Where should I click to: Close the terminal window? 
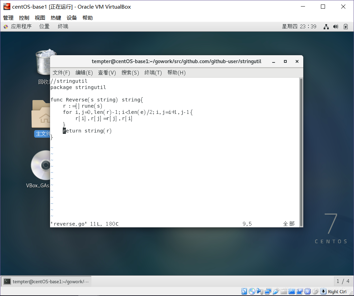pyautogui.click(x=297, y=61)
